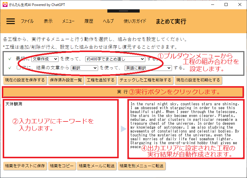Expand the 約400字でまとめ直し action dropdown
Screen dimensions: 247x178
coord(115,59)
